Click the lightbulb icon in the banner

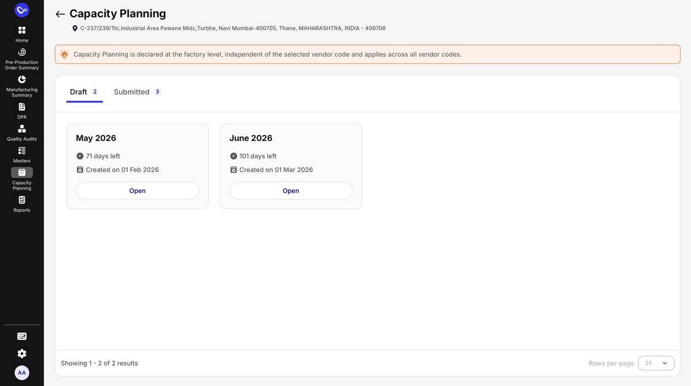64,54
